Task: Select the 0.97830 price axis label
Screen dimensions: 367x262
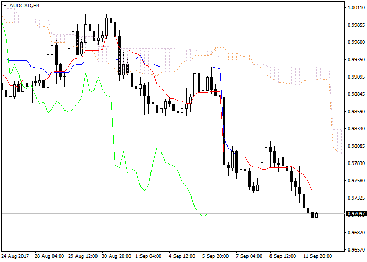Action: [x=356, y=163]
